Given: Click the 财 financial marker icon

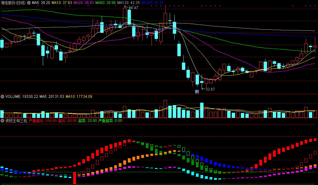Looking at the screenshot, I should [197, 92].
